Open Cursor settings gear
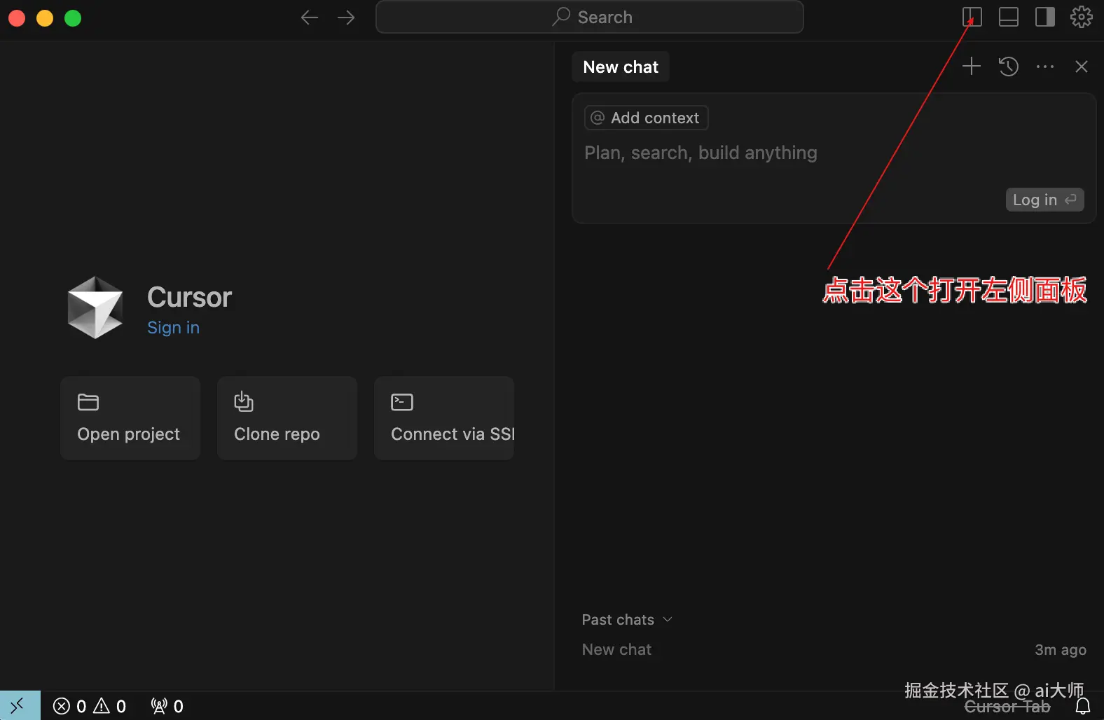Image resolution: width=1104 pixels, height=720 pixels. (x=1082, y=17)
